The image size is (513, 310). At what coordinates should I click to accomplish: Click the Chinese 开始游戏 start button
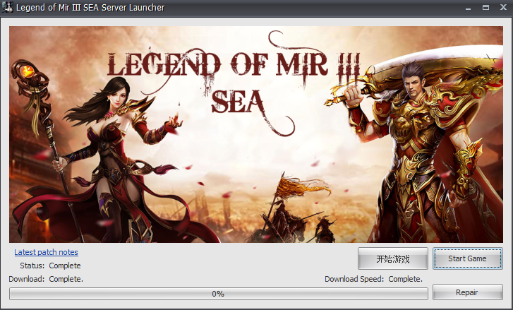tap(392, 258)
